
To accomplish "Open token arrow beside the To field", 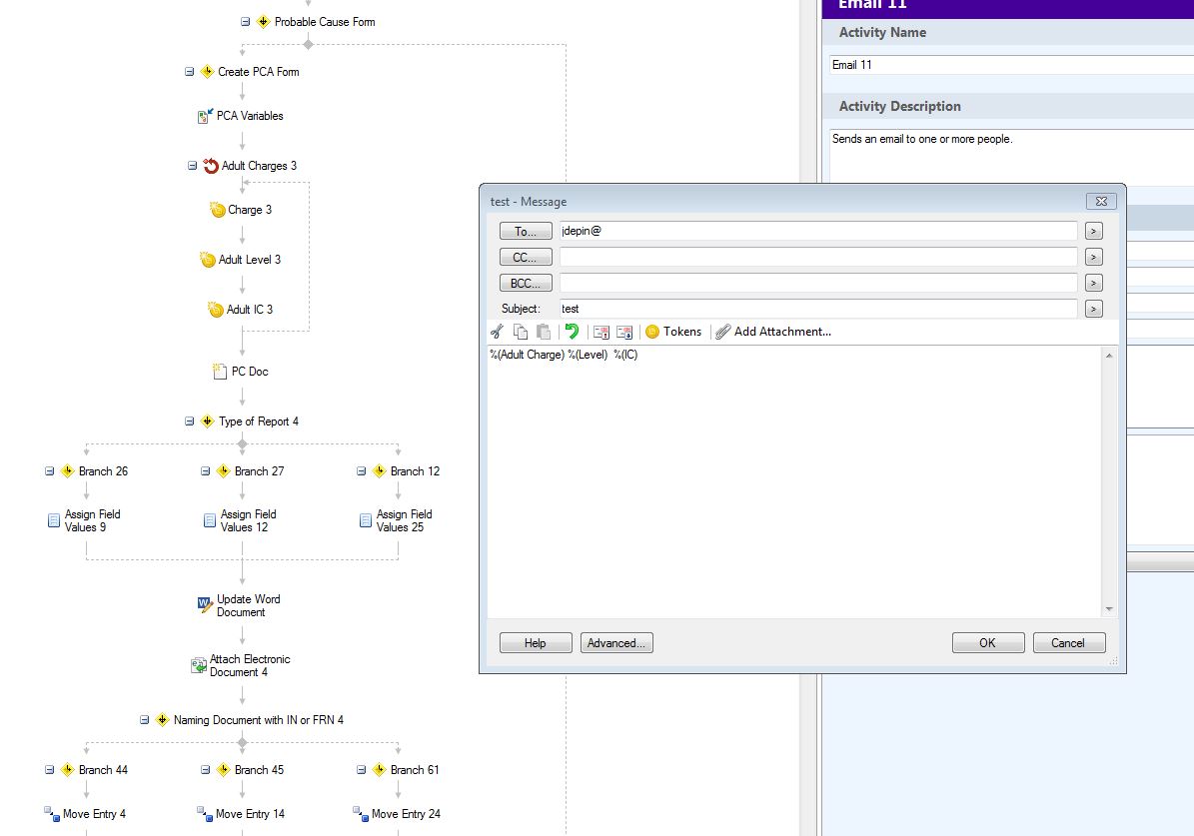I will click(1093, 231).
